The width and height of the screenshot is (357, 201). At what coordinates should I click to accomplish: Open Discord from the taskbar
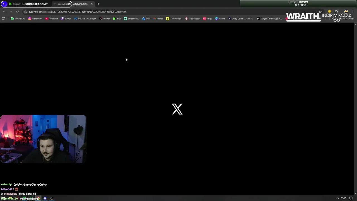(45, 198)
